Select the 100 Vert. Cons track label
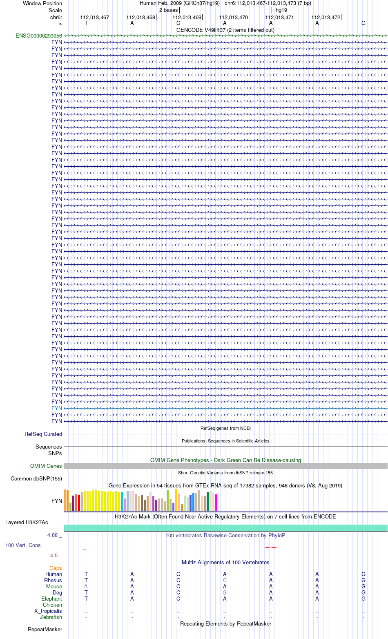The image size is (388, 639). tap(23, 545)
